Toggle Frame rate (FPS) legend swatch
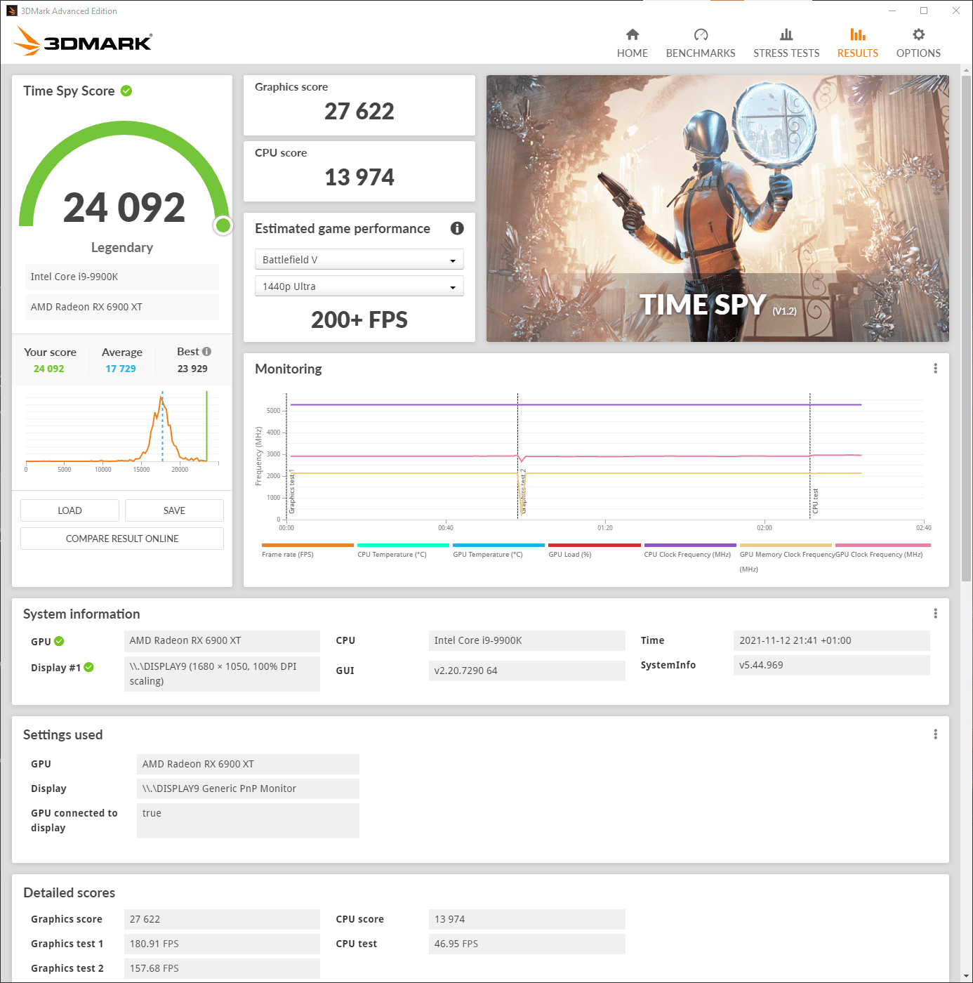 pyautogui.click(x=307, y=545)
